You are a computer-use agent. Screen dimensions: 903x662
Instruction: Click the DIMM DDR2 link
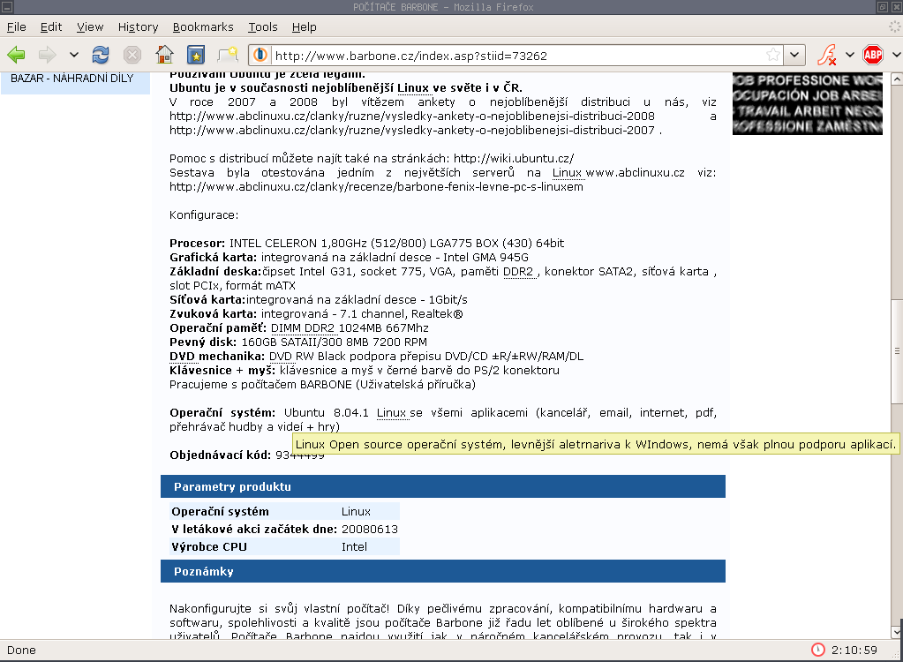point(303,328)
